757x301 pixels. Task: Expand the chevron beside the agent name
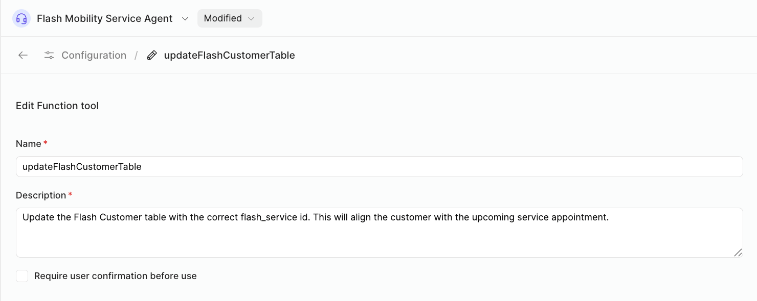(185, 18)
